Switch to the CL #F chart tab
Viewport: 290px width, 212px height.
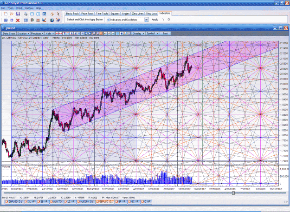[30, 202]
